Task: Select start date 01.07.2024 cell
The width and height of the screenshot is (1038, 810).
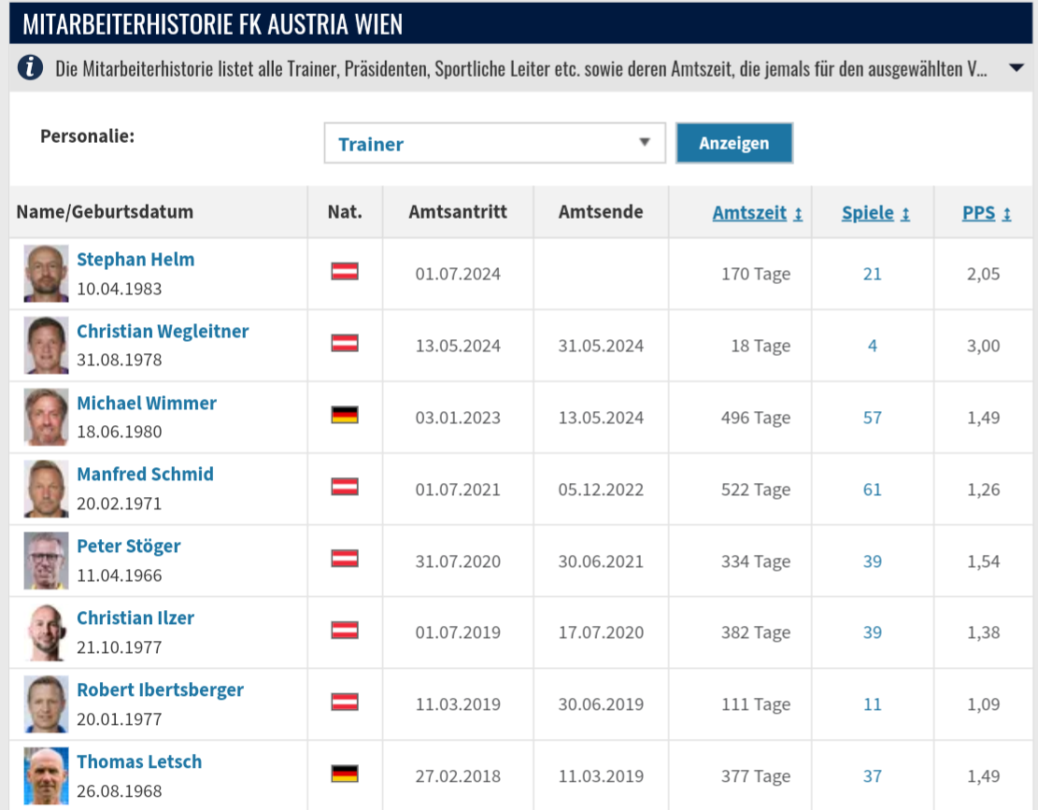Action: pos(458,274)
